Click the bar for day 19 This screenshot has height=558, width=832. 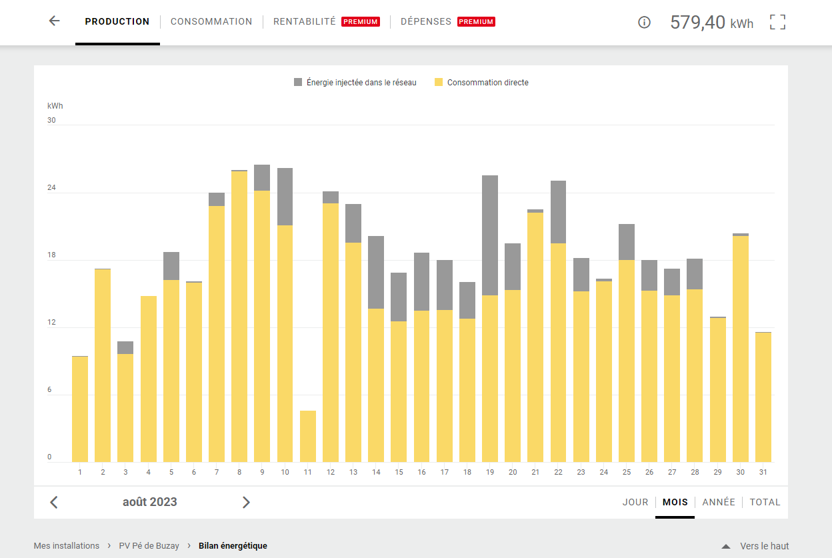click(490, 320)
